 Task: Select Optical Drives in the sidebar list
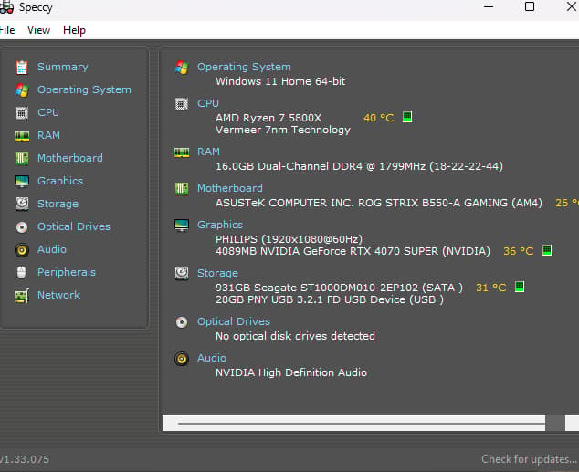coord(74,226)
